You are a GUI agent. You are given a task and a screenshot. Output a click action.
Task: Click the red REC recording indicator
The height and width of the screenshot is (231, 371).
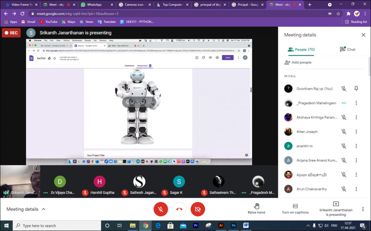pyautogui.click(x=11, y=33)
